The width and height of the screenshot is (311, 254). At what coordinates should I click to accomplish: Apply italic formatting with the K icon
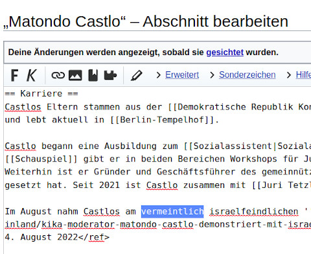pyautogui.click(x=32, y=75)
